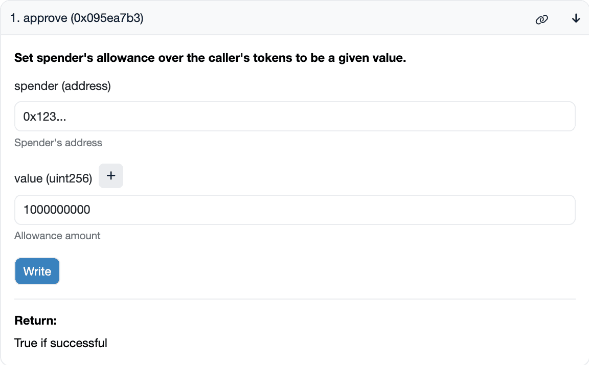Click the 0x095ea7b3 selector text in header
This screenshot has height=365, width=589.
click(108, 19)
